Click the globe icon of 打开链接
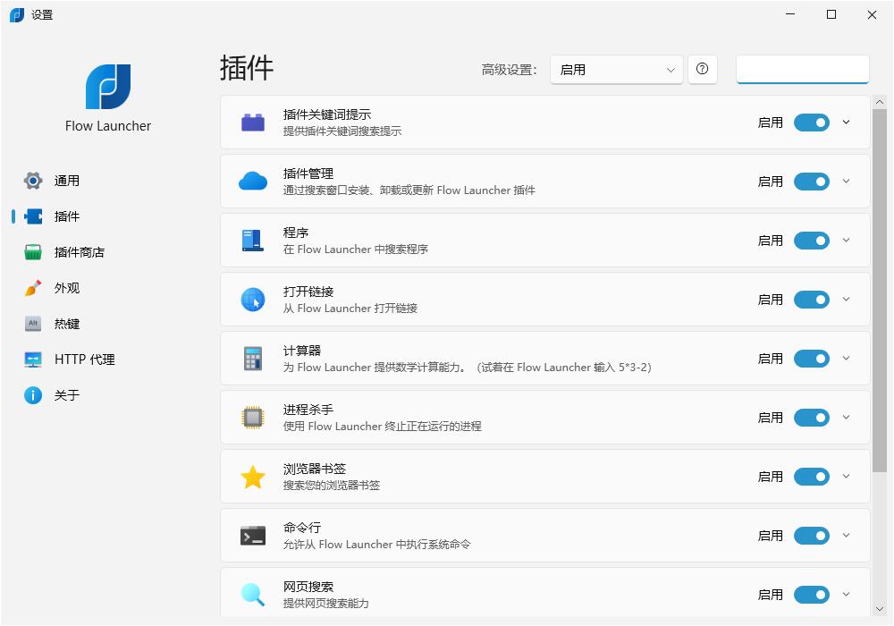The image size is (894, 626). 253,300
